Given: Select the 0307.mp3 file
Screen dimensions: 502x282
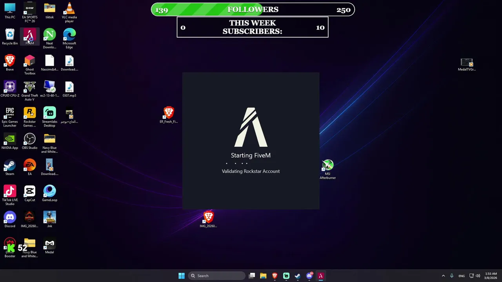Looking at the screenshot, I should tap(69, 89).
